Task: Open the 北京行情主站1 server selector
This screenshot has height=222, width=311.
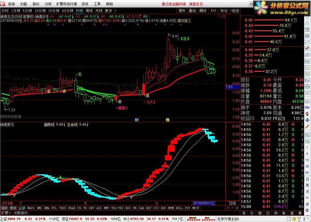Action: point(228,219)
